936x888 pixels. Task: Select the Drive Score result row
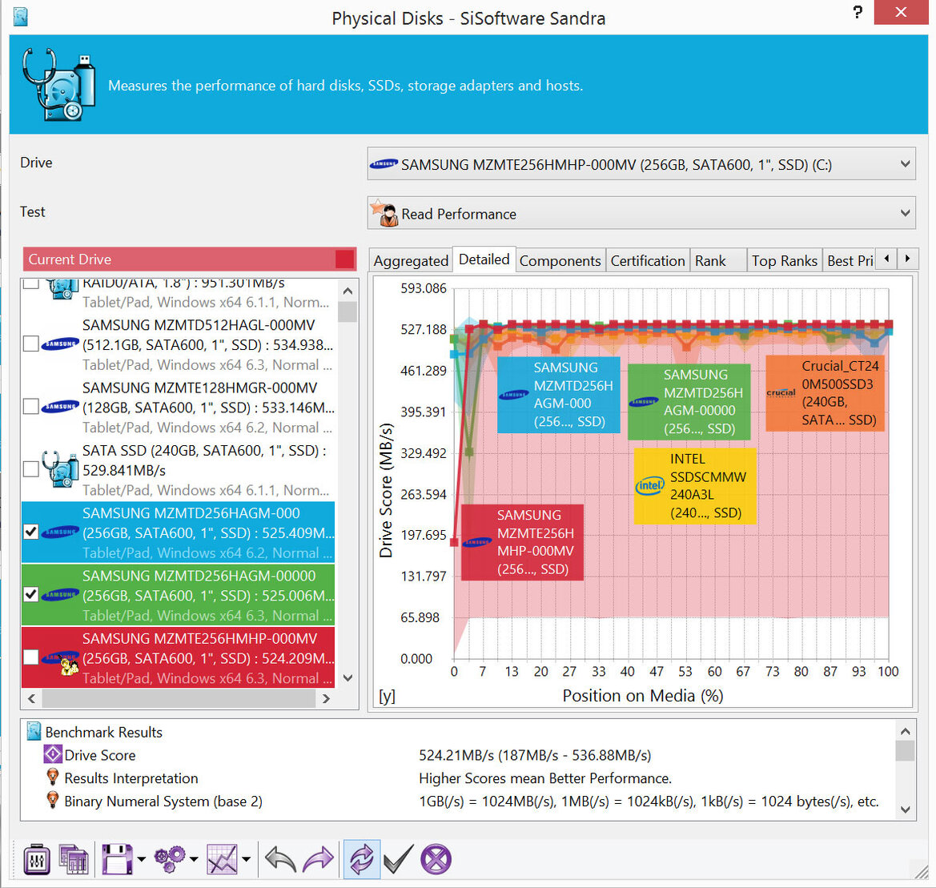point(460,755)
